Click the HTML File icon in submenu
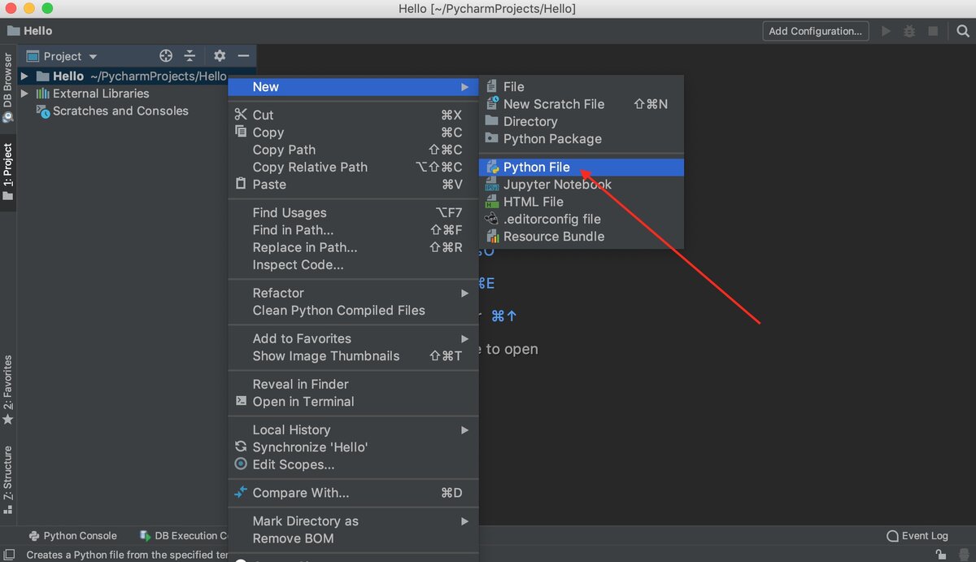This screenshot has height=562, width=976. point(492,202)
